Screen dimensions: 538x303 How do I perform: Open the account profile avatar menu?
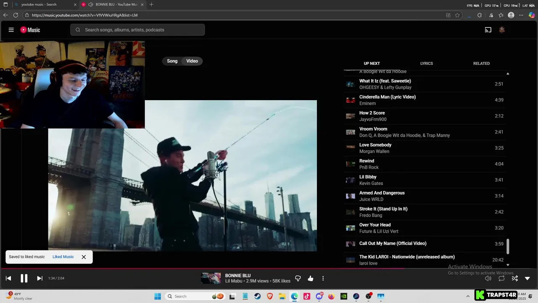click(x=502, y=30)
